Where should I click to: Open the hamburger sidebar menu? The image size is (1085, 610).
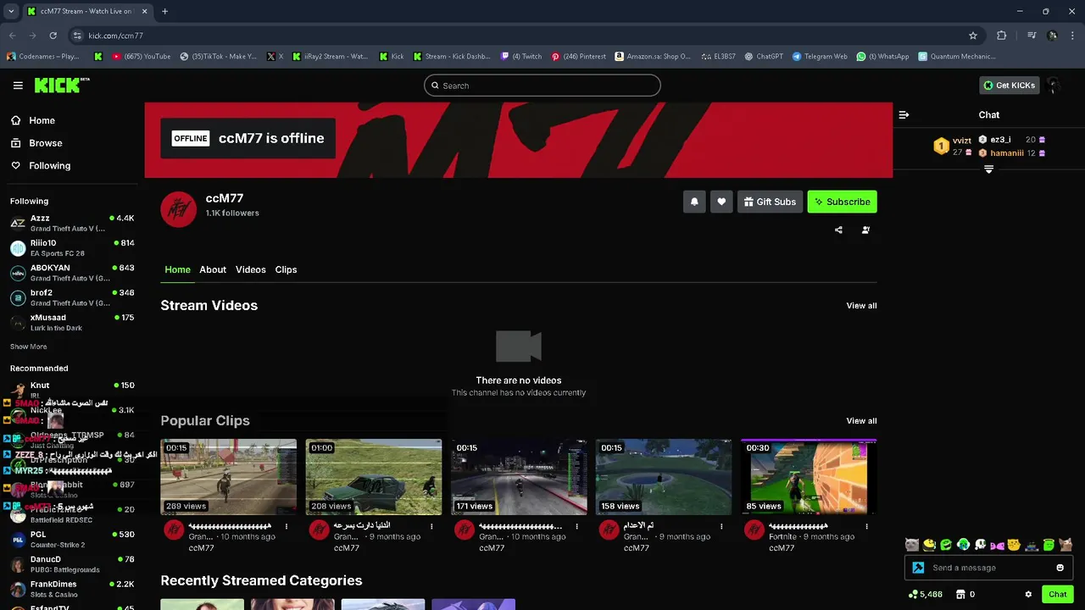[x=18, y=86]
